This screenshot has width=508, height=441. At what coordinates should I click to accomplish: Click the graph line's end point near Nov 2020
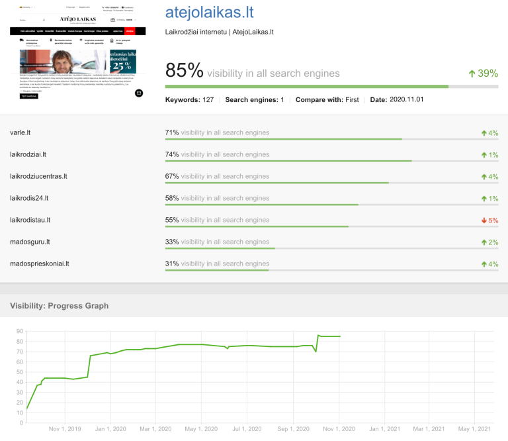pyautogui.click(x=339, y=336)
